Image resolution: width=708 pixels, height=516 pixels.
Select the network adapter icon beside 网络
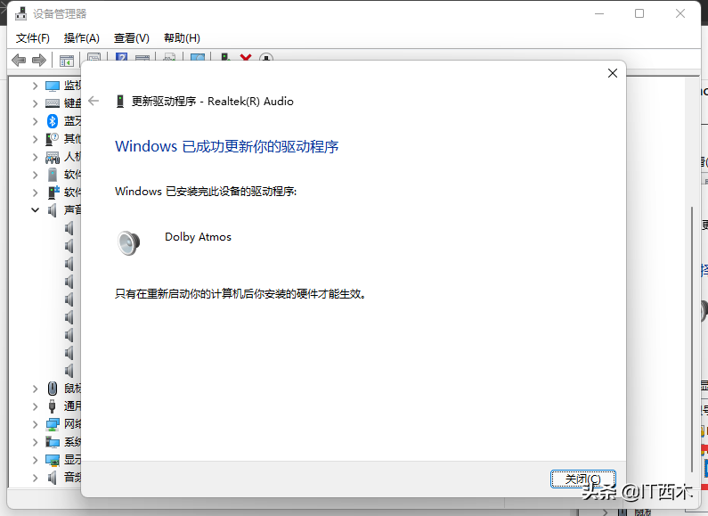pos(53,424)
